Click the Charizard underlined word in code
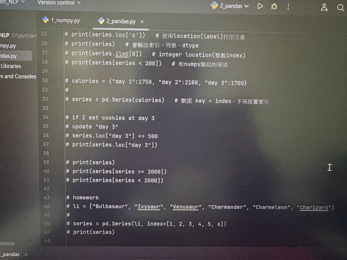347x260 pixels. coord(314,207)
